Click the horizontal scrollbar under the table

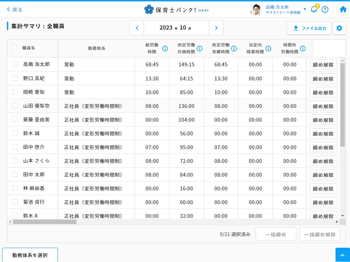pos(45,222)
